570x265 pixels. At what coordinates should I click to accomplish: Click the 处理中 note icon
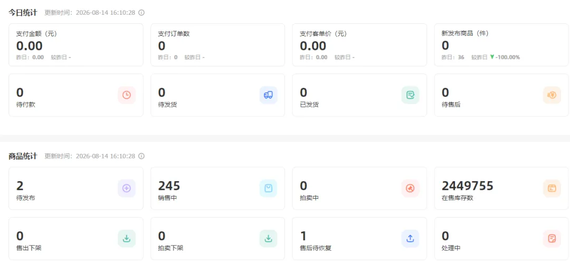[x=552, y=239]
